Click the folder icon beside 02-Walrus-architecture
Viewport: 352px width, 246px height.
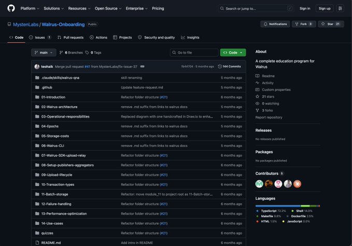37,107
